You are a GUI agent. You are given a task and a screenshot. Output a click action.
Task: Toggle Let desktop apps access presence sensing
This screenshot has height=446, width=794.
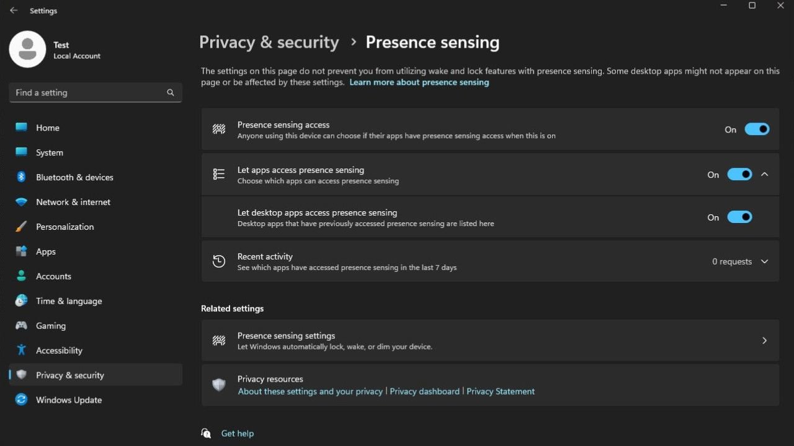739,217
